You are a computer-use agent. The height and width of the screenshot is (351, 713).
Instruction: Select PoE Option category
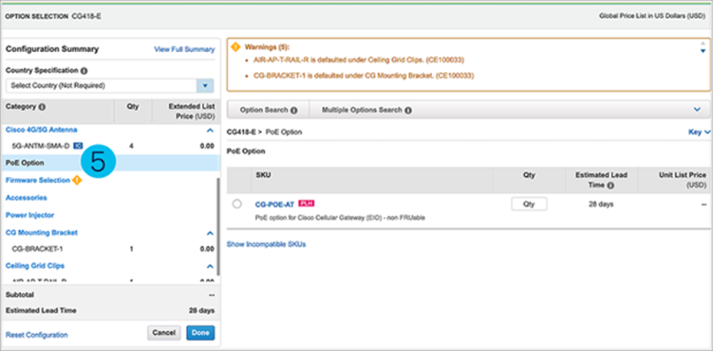click(x=111, y=162)
